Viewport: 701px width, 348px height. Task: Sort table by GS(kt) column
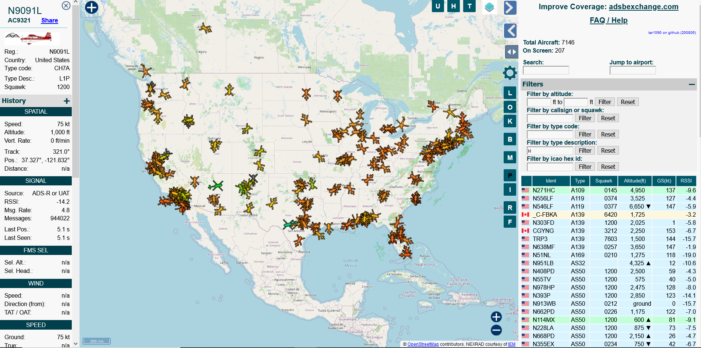coord(664,181)
